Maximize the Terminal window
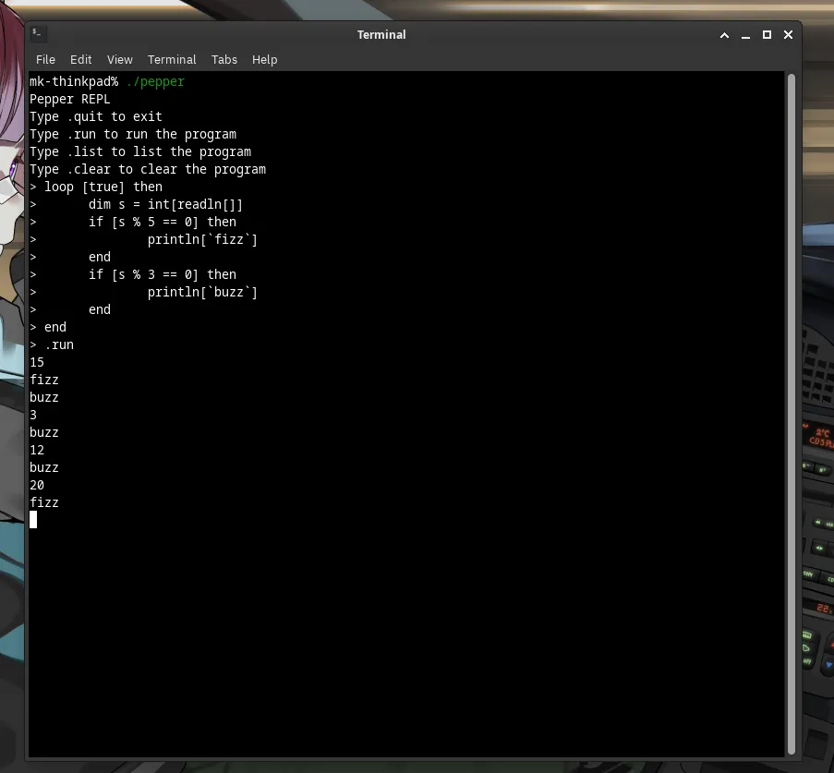This screenshot has width=834, height=773. pos(767,35)
